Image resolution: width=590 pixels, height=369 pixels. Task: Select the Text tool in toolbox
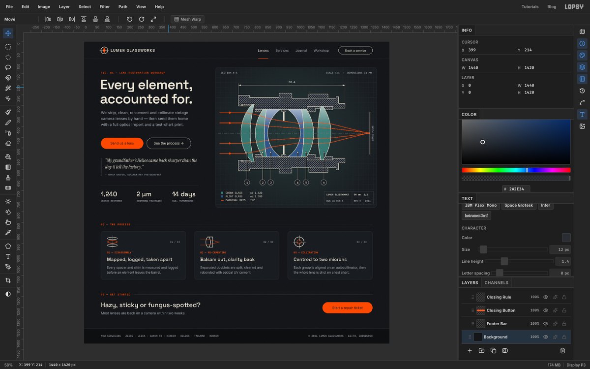point(8,256)
